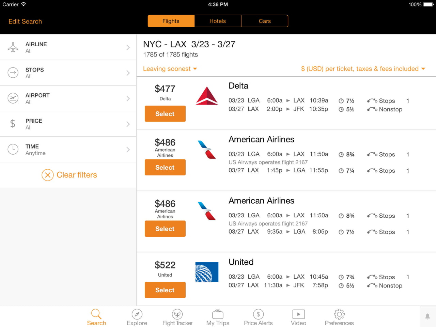Expand the STOPS filter
Image resolution: width=436 pixels, height=327 pixels.
tap(68, 73)
